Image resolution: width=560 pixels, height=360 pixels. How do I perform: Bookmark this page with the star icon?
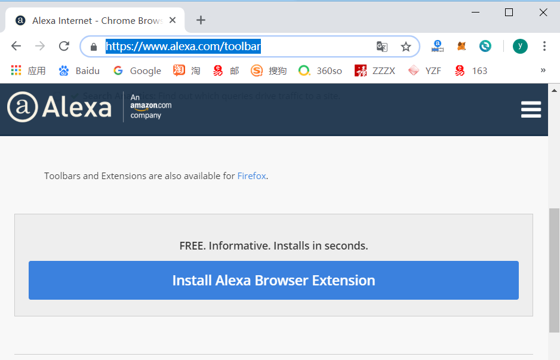tap(406, 47)
